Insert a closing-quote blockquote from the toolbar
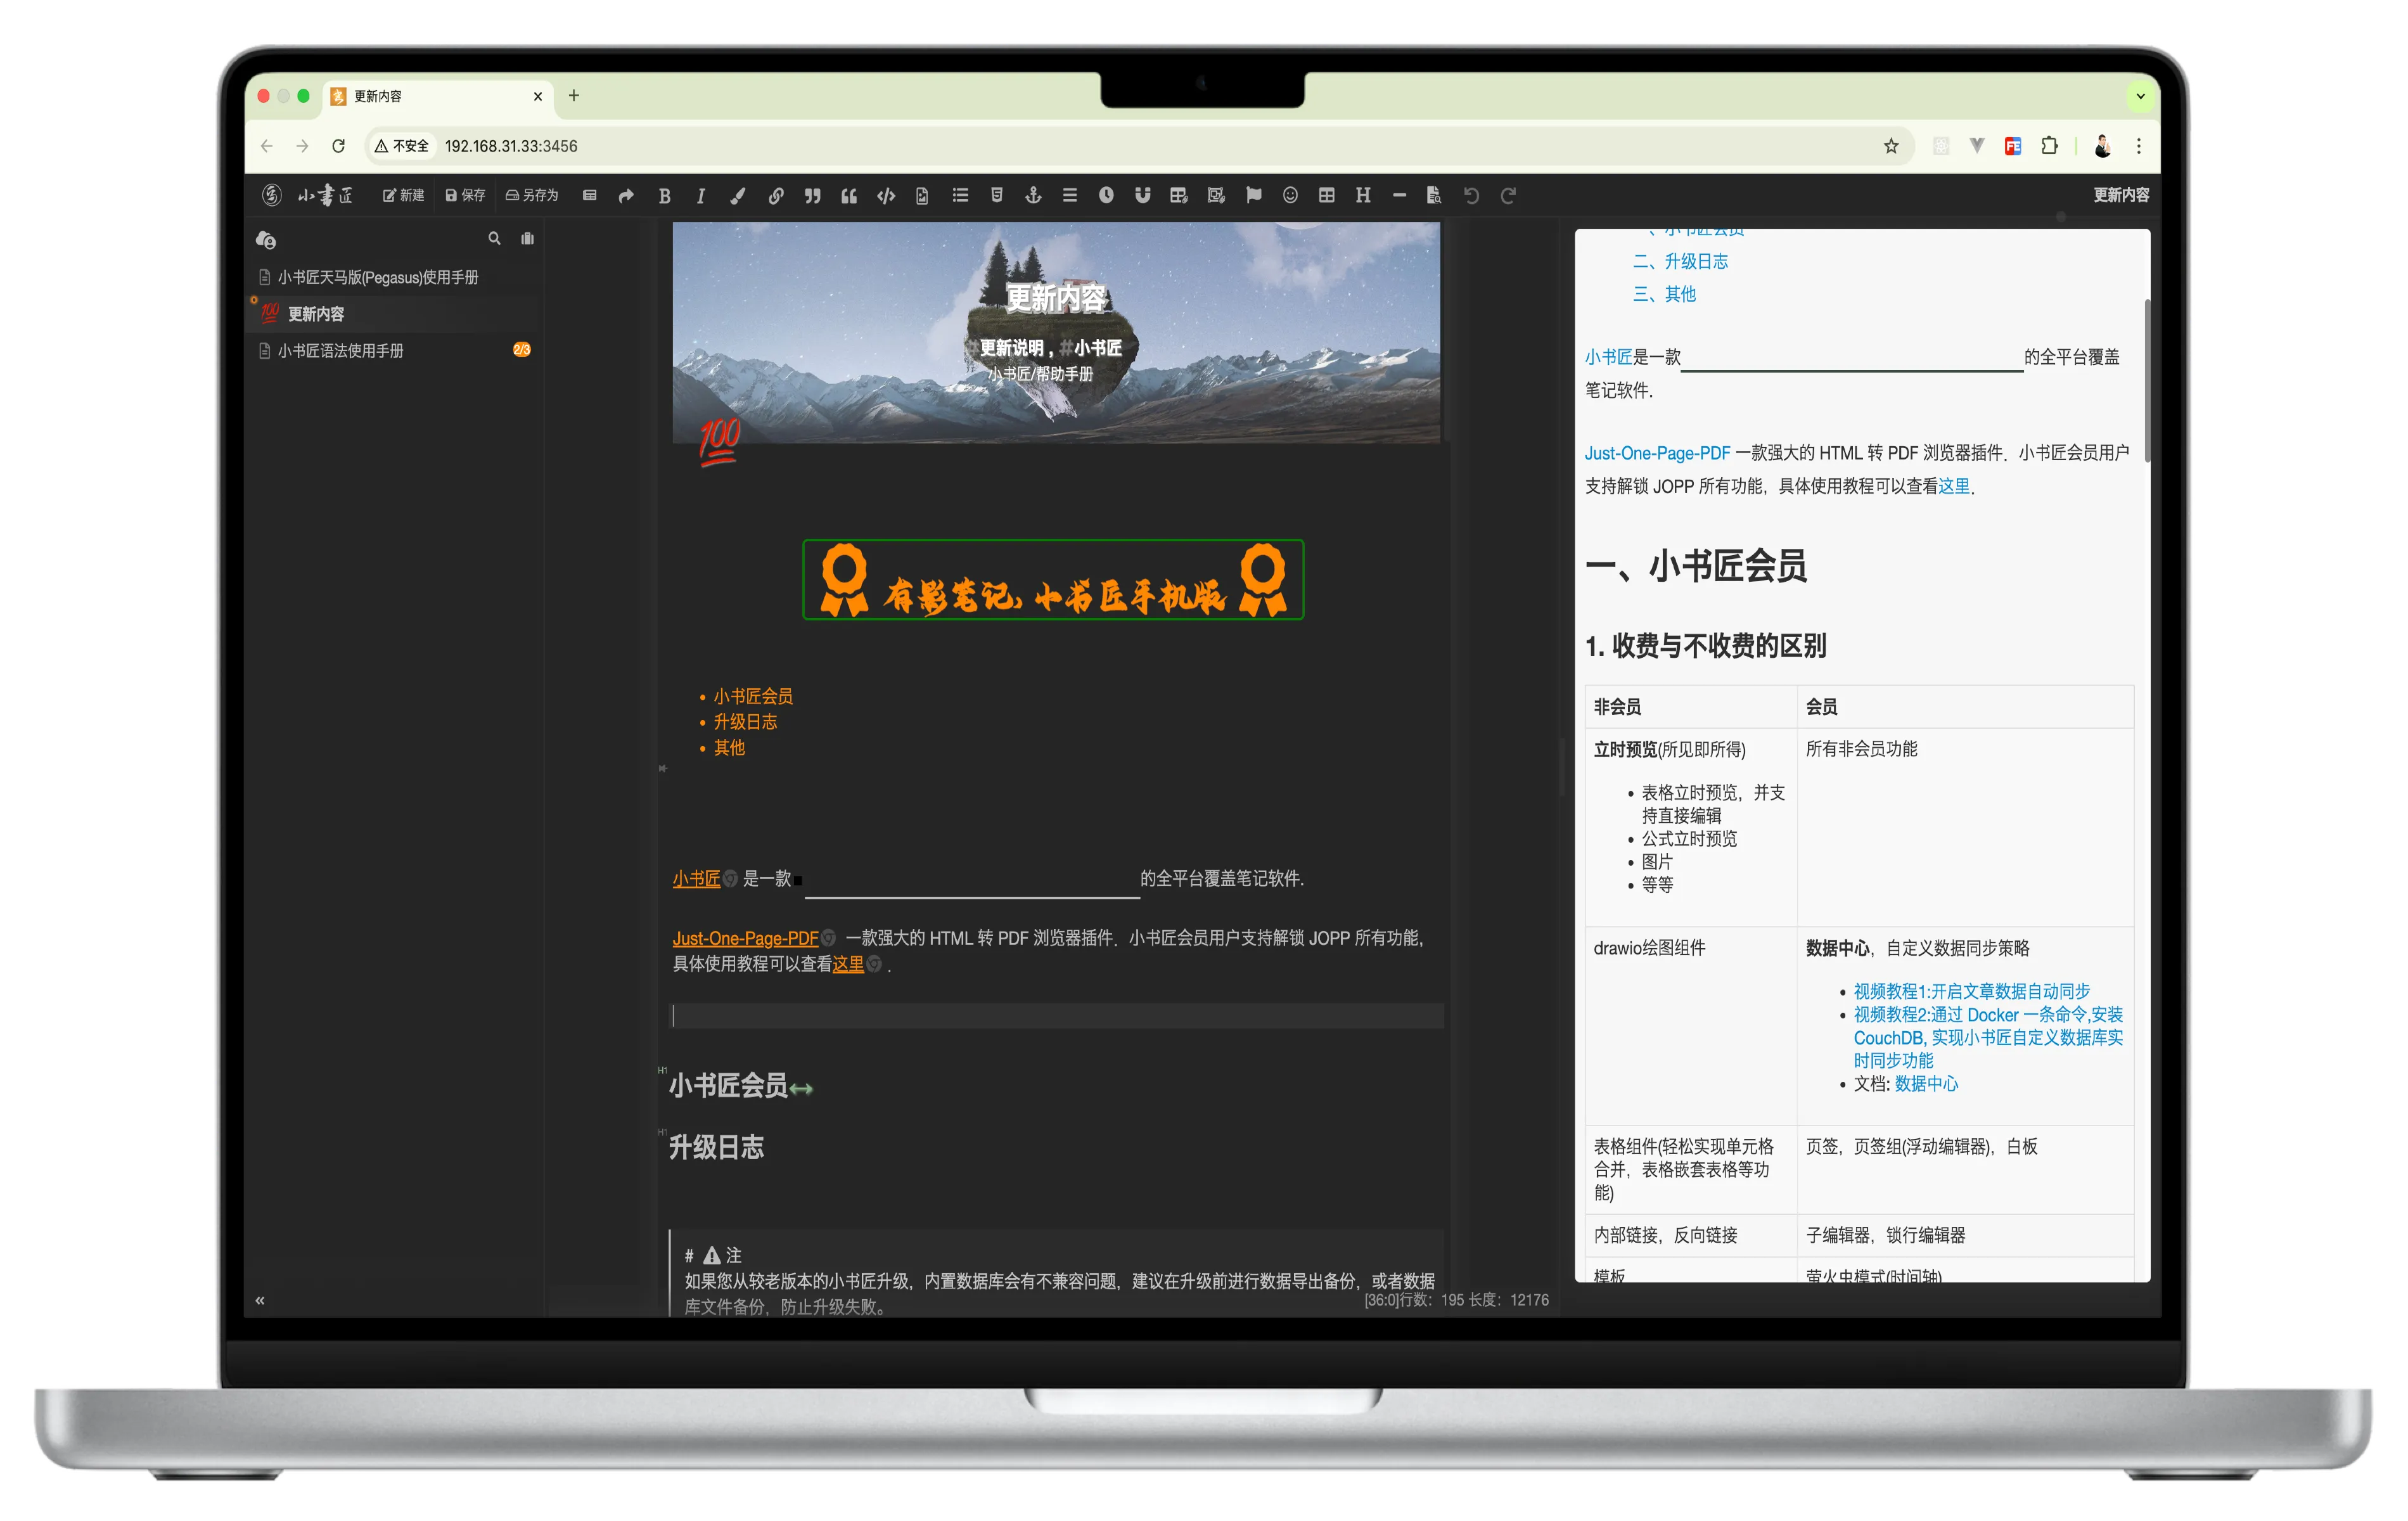This screenshot has height=1521, width=2408. pyautogui.click(x=812, y=196)
